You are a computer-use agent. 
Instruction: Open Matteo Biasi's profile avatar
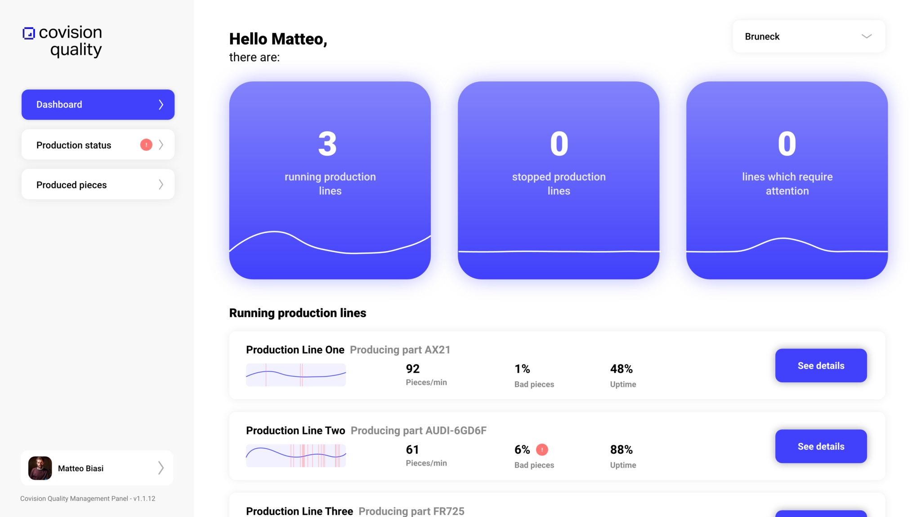(40, 468)
